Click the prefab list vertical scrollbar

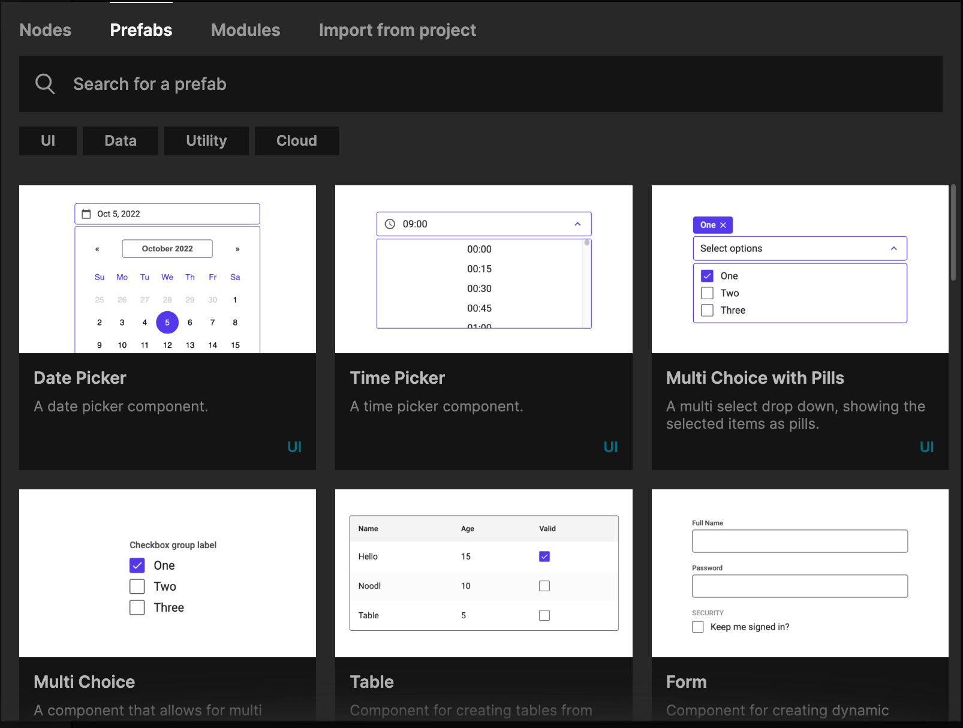coord(953,233)
